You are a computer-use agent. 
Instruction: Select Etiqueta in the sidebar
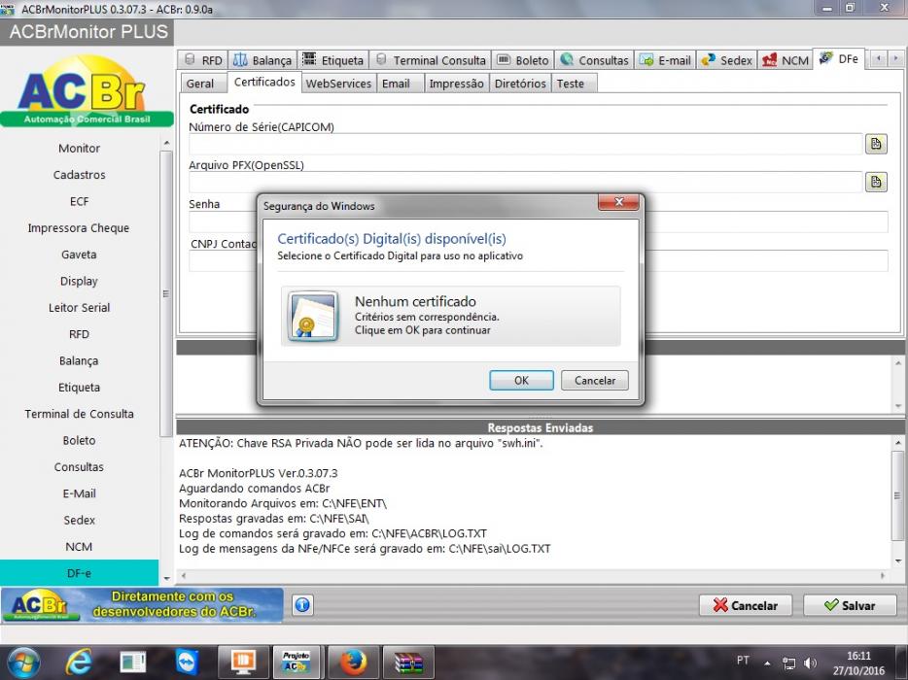[x=80, y=388]
